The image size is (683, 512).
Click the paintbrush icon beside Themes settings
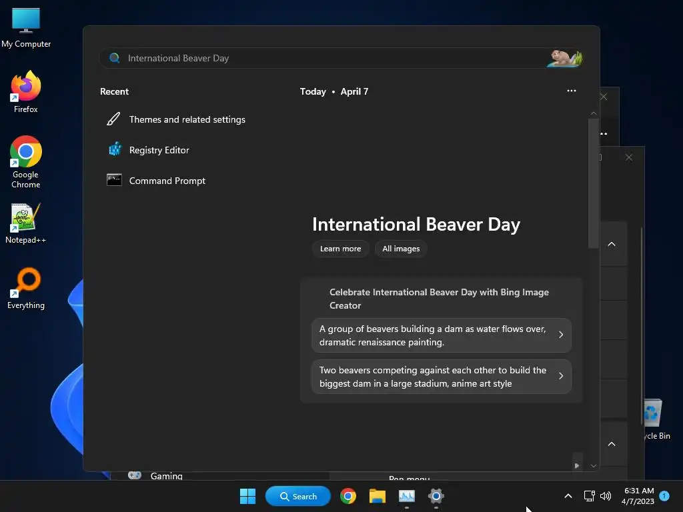pos(113,119)
